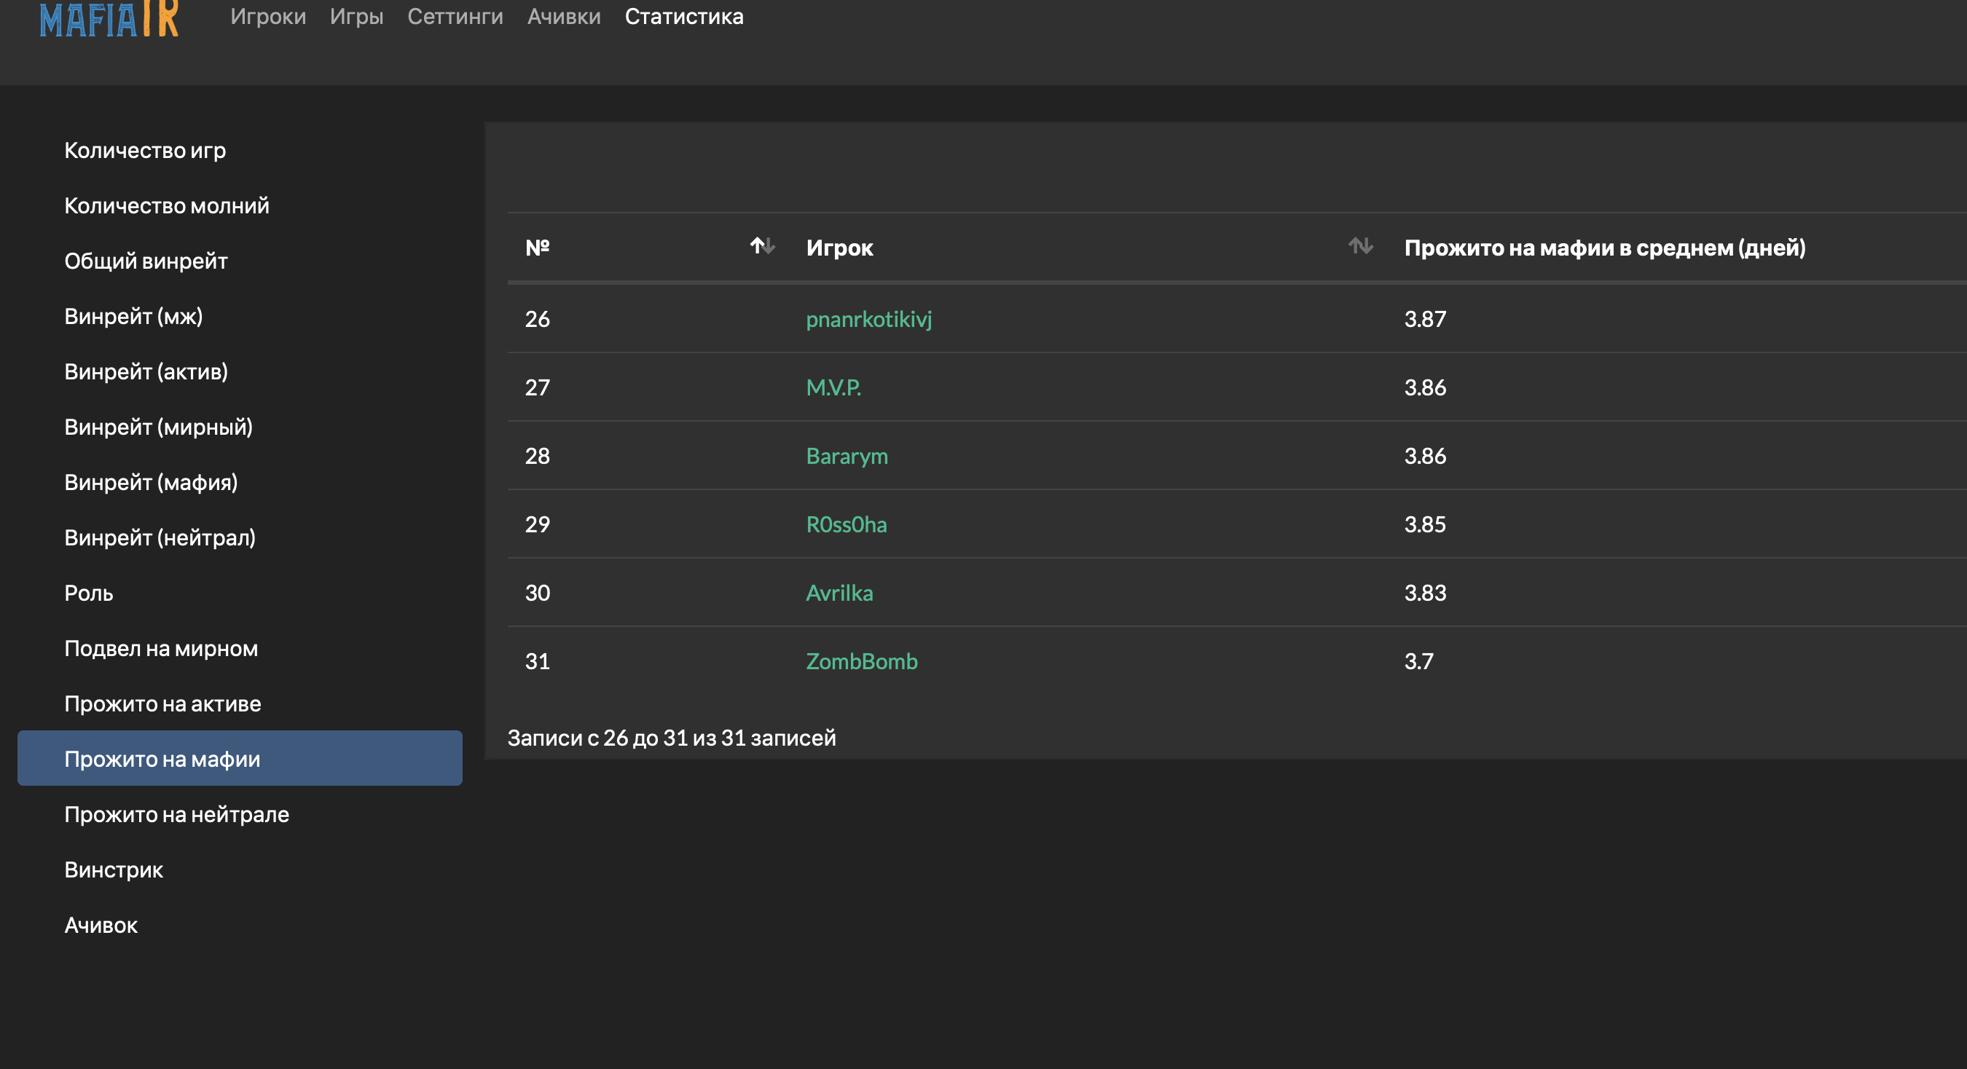Open player ZombBomb profile link
This screenshot has height=1069, width=1967.
(861, 660)
